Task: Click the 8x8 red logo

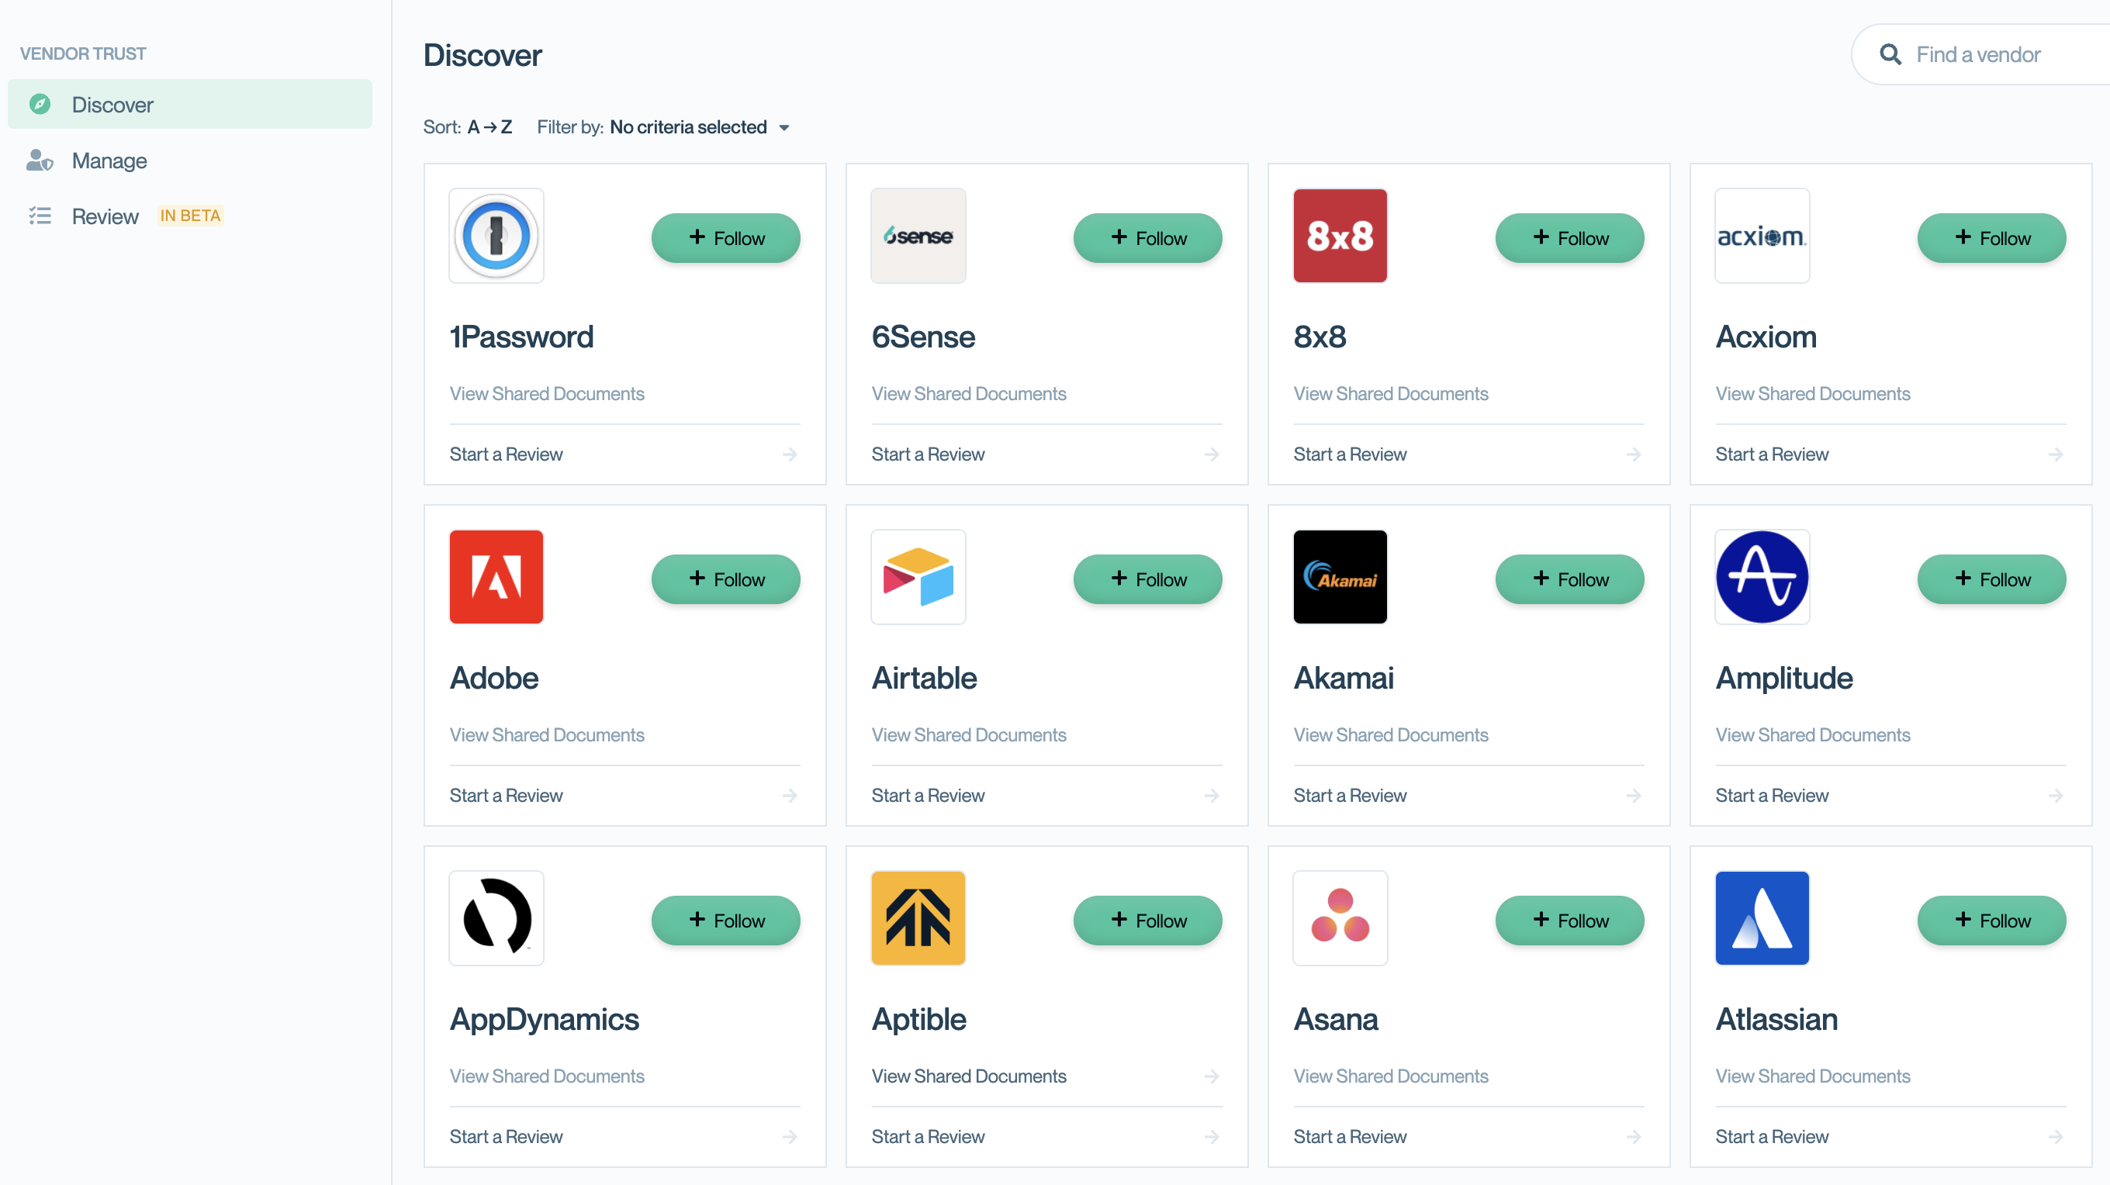Action: pyautogui.click(x=1340, y=236)
